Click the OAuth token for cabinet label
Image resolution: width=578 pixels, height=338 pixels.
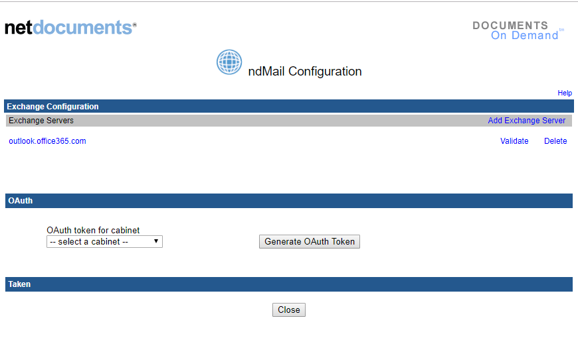pyautogui.click(x=93, y=231)
